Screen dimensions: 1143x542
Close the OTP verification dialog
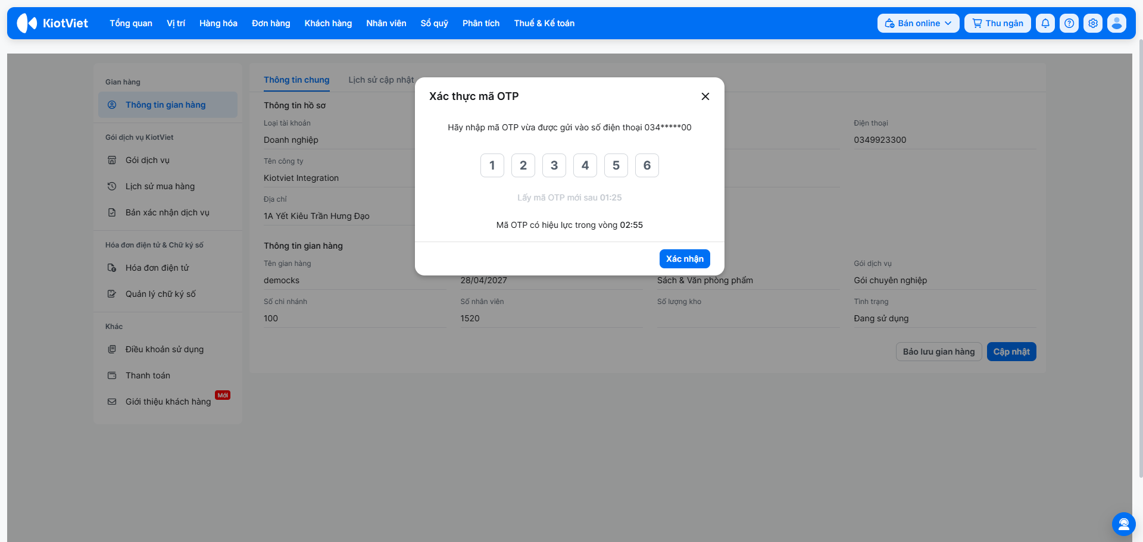coord(705,96)
